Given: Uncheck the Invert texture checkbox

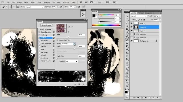Looking at the screenshot, I should 68,27.
